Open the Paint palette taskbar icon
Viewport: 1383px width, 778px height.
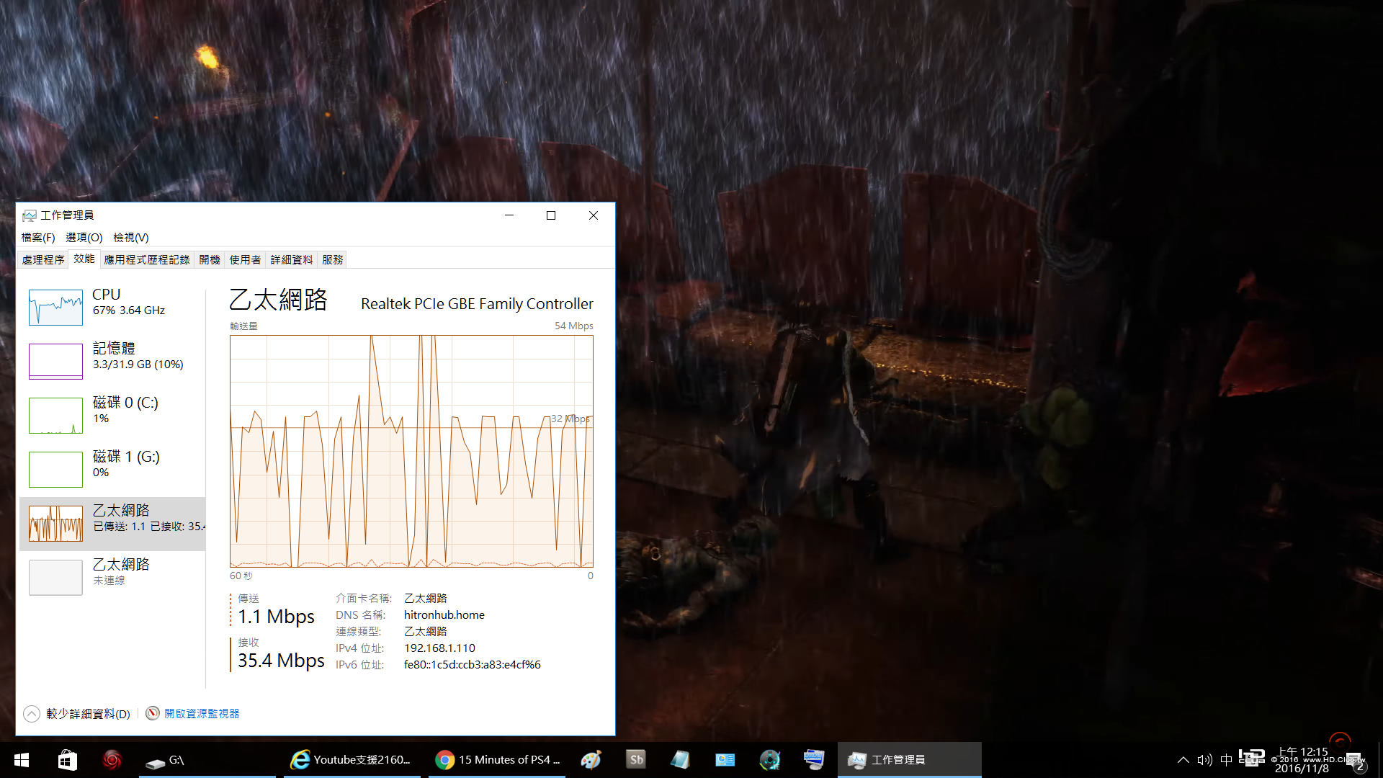(591, 760)
